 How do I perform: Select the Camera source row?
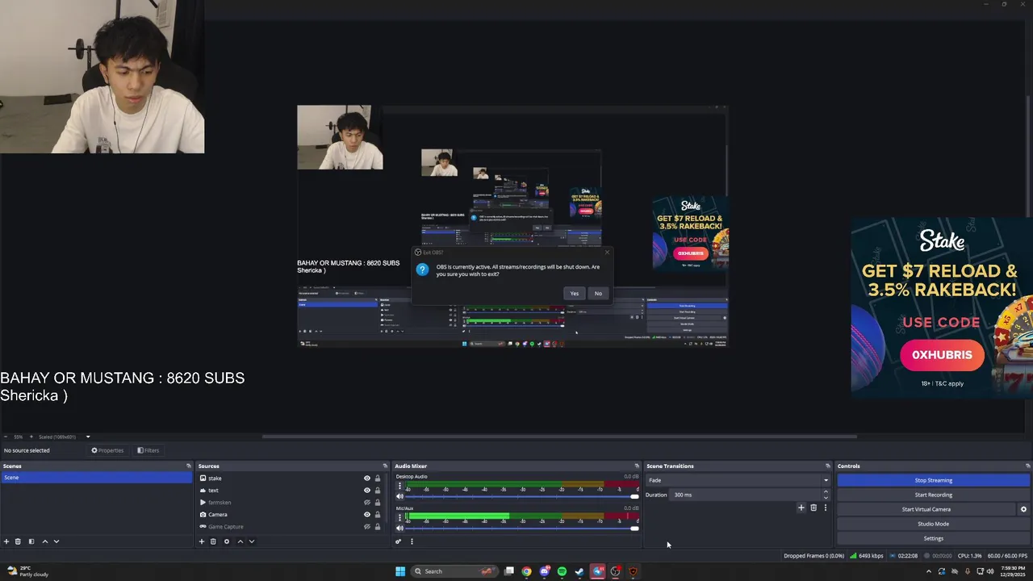click(292, 515)
